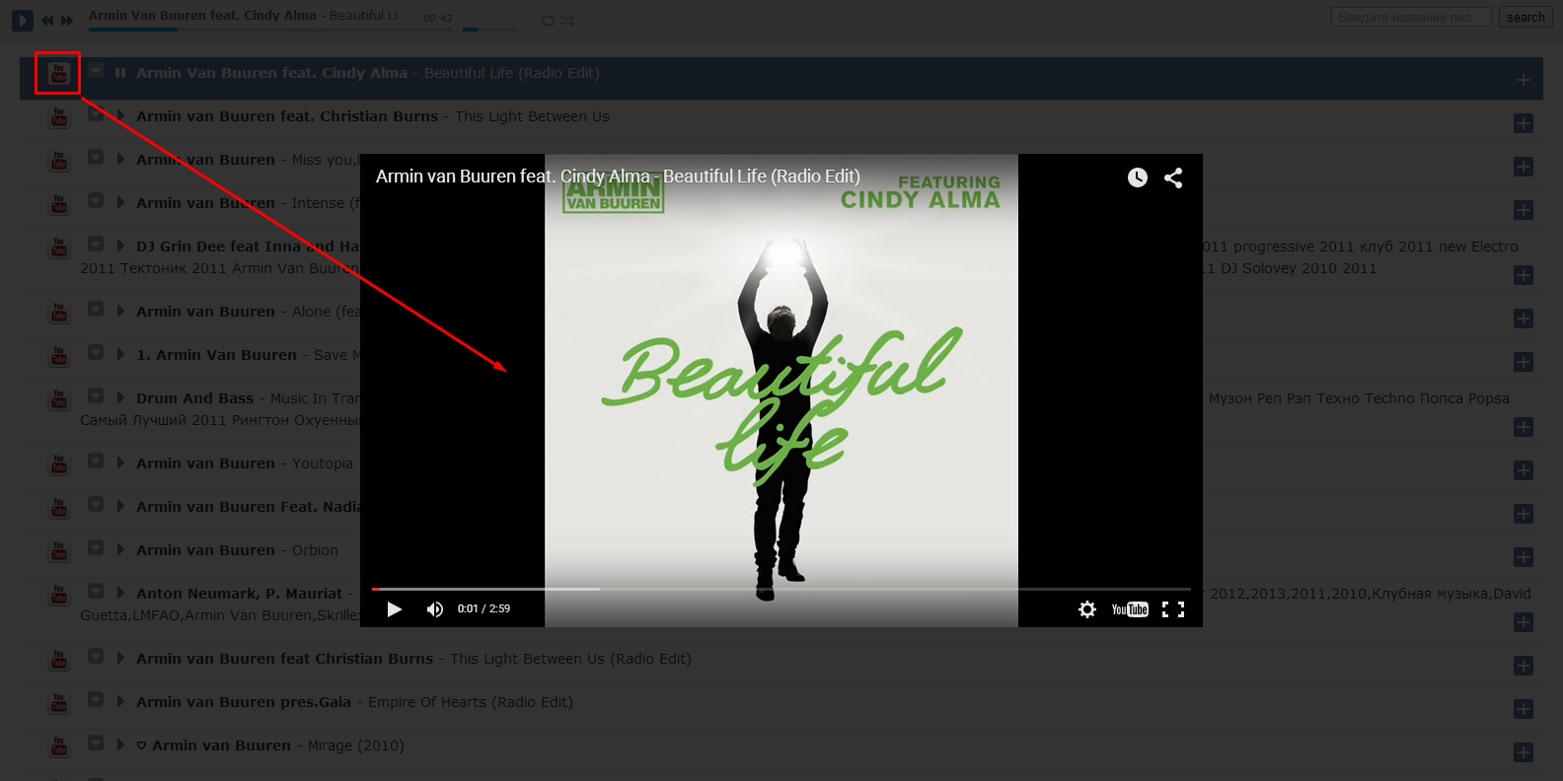Click plus icon on the Miss you row
This screenshot has height=781, width=1563.
coord(1524,167)
